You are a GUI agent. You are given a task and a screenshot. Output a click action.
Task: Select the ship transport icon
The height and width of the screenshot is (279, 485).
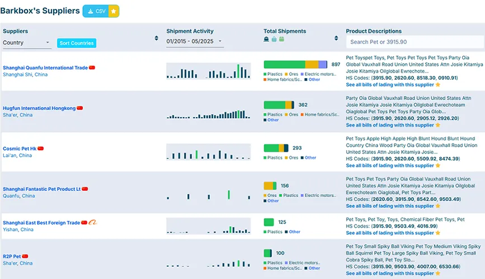tap(266, 39)
